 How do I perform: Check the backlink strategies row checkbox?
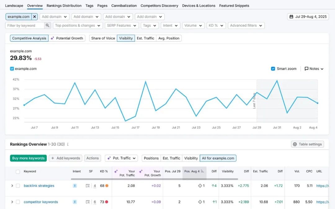click(x=18, y=186)
